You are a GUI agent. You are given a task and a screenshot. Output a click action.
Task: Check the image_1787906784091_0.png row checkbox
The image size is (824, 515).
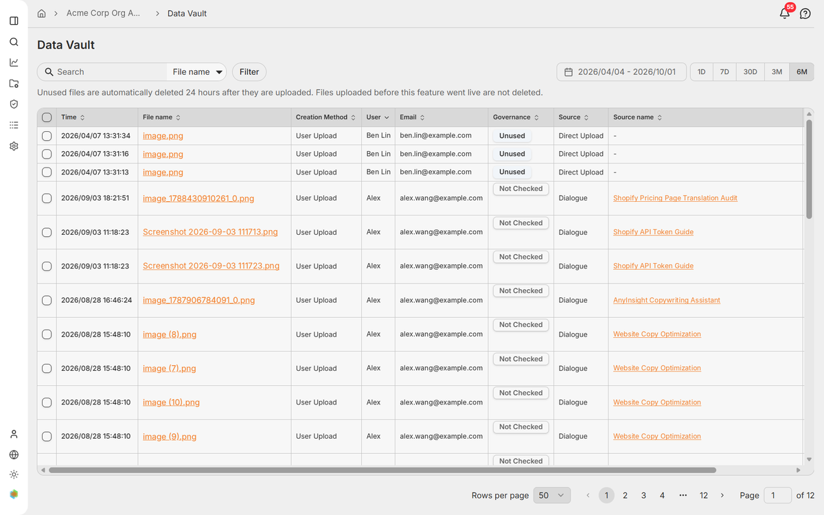point(47,300)
